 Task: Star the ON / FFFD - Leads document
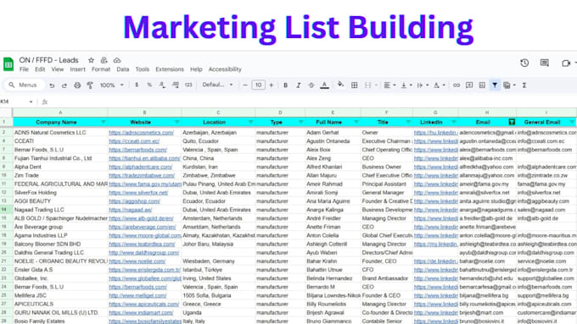[x=91, y=60]
